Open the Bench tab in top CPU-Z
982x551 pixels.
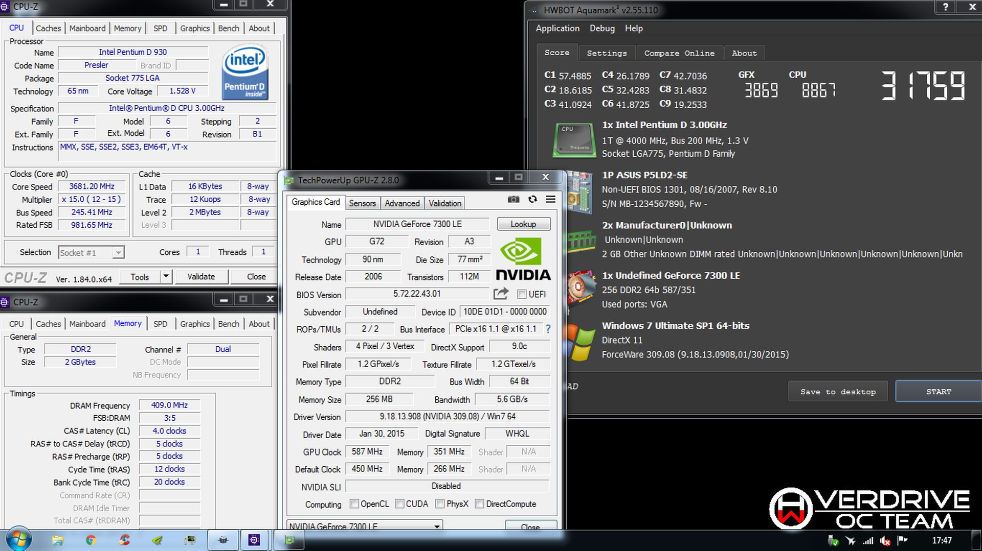point(229,28)
